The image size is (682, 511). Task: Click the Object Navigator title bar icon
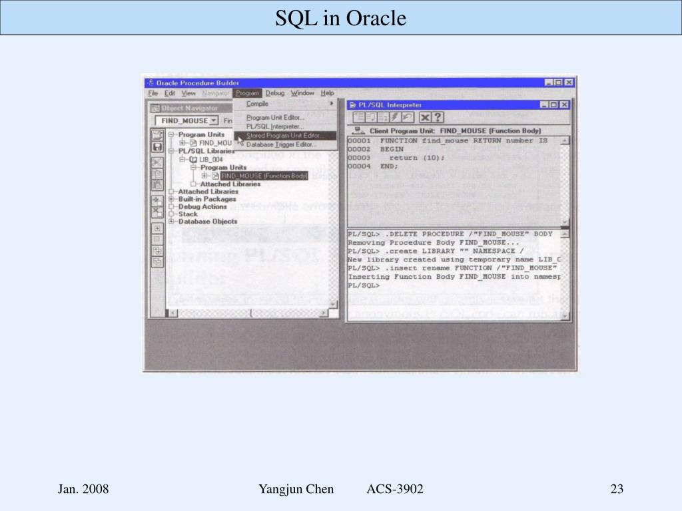coord(155,108)
